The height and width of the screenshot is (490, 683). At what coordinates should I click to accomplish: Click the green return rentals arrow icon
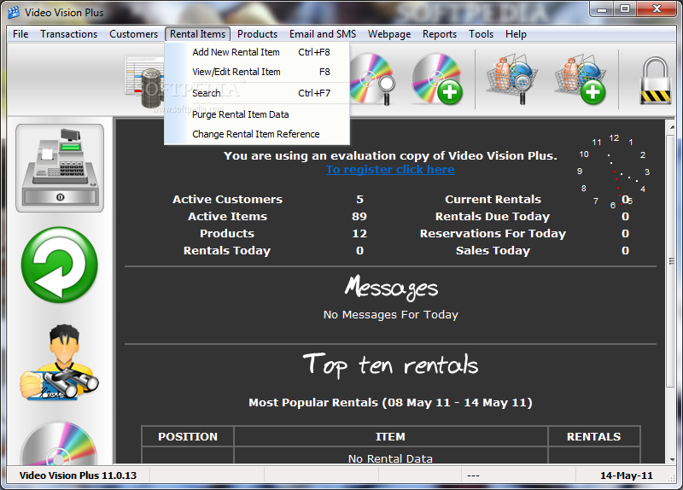click(60, 265)
